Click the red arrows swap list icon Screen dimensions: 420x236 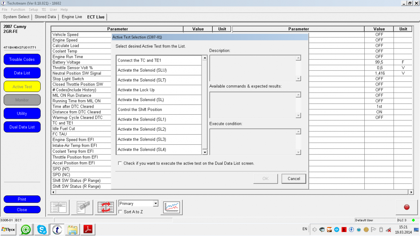[x=106, y=207]
